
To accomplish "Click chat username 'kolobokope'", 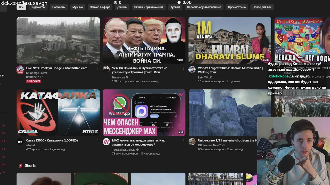I will [x=279, y=76].
